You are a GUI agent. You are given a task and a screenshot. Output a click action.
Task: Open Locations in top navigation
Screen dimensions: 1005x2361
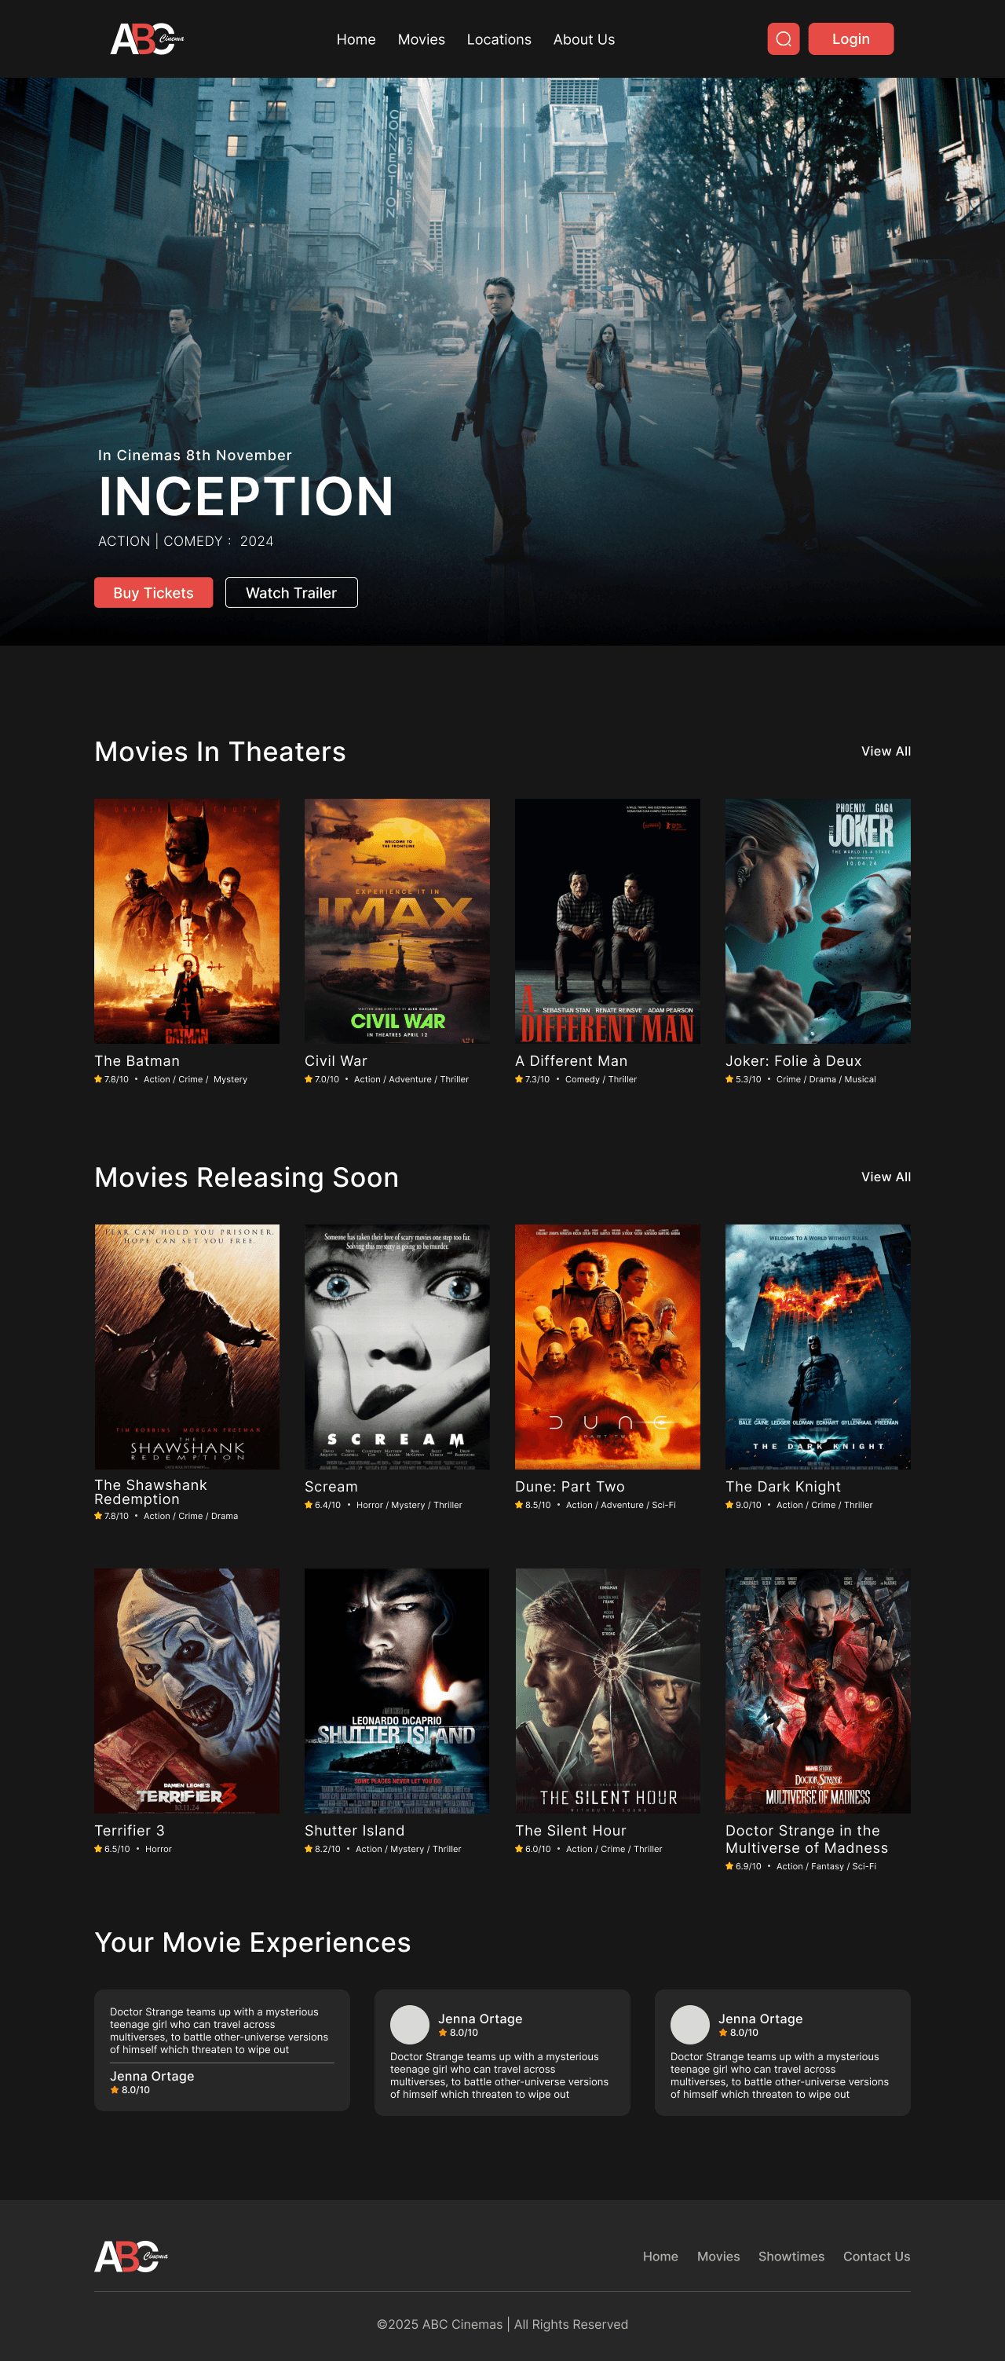[x=499, y=39]
